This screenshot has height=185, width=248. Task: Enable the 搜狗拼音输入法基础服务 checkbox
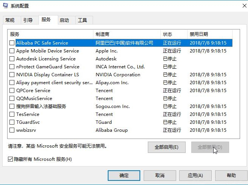(x=12, y=106)
